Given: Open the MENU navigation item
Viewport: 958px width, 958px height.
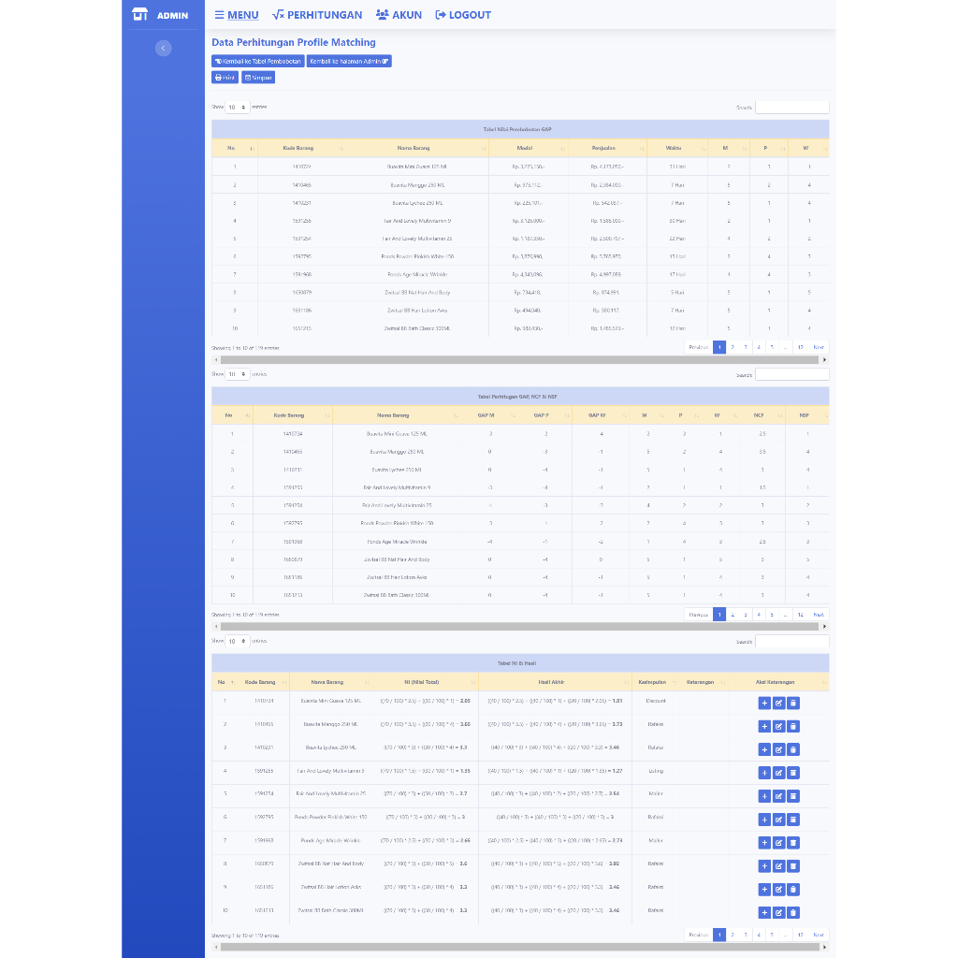Looking at the screenshot, I should coord(237,15).
